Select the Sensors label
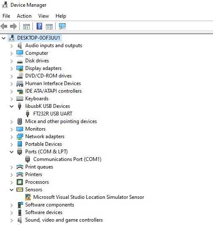 pos(34,190)
